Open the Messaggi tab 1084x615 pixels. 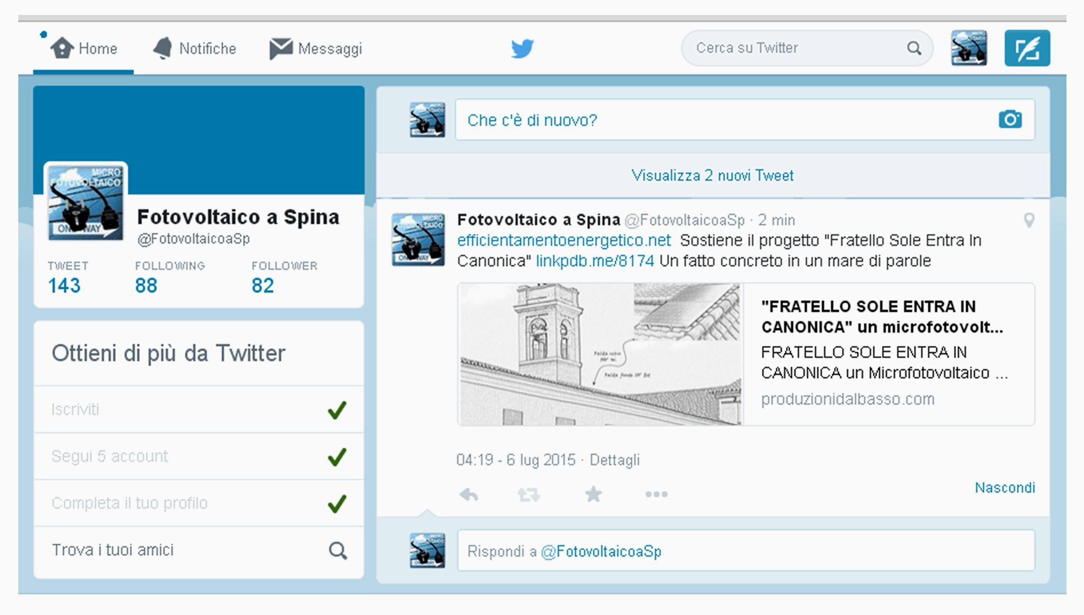(x=316, y=49)
